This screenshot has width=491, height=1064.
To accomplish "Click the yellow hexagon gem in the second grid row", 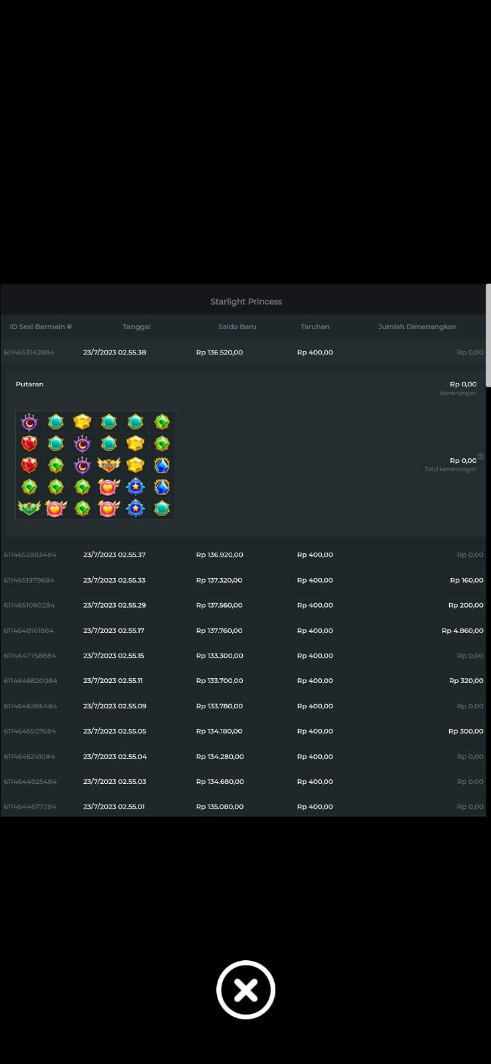I will point(135,444).
